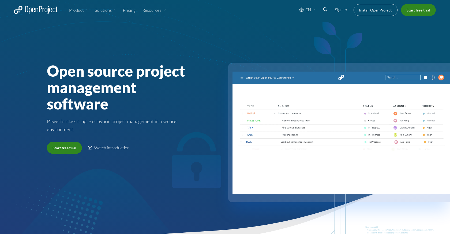Click High priority of Prepare agenda row
The image size is (450, 234).
click(427, 135)
